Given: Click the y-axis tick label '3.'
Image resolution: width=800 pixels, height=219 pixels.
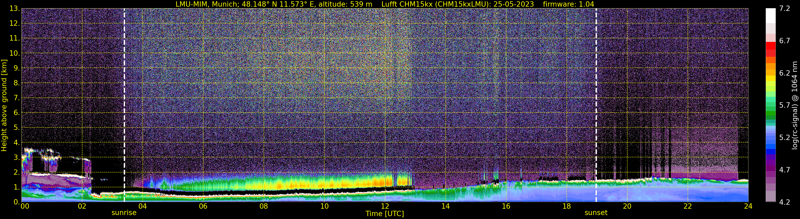Looking at the screenshot, I should coord(17,157).
